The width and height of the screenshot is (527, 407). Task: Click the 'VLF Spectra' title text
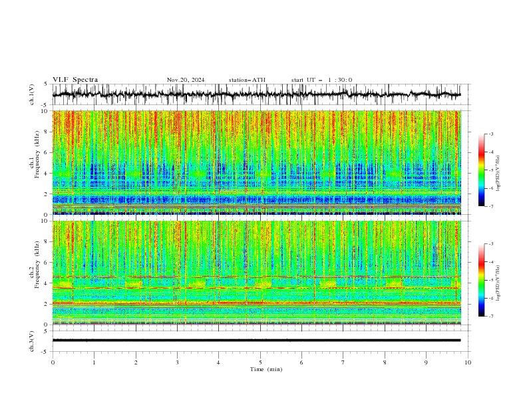pos(75,80)
